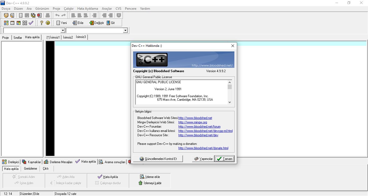Select the Hata ayıkla tab in left panel
The height and width of the screenshot is (196, 368).
tap(32, 37)
